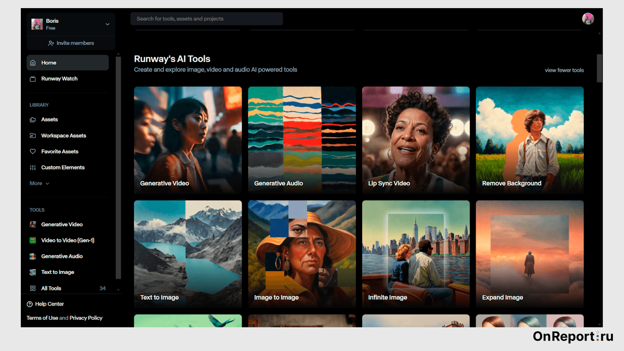Image resolution: width=624 pixels, height=351 pixels.
Task: Click Invite members button
Action: click(x=71, y=43)
